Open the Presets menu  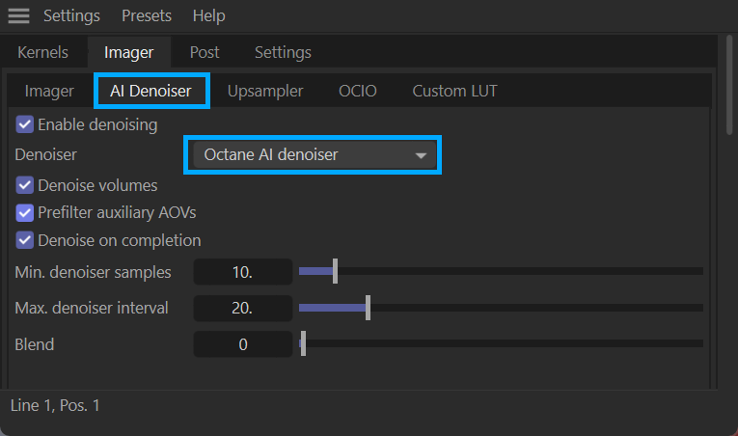point(147,16)
